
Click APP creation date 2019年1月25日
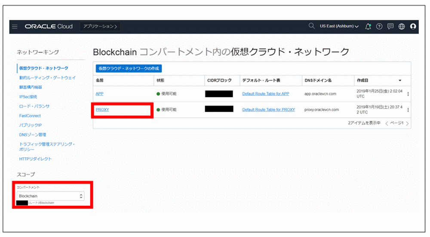tap(380, 94)
